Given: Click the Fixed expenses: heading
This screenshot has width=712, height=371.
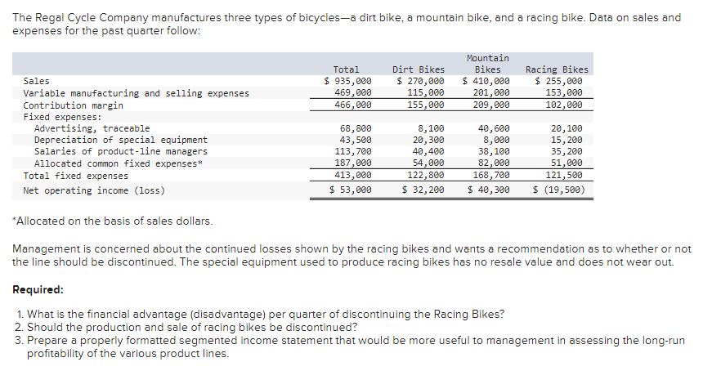Looking at the screenshot, I should tap(63, 117).
